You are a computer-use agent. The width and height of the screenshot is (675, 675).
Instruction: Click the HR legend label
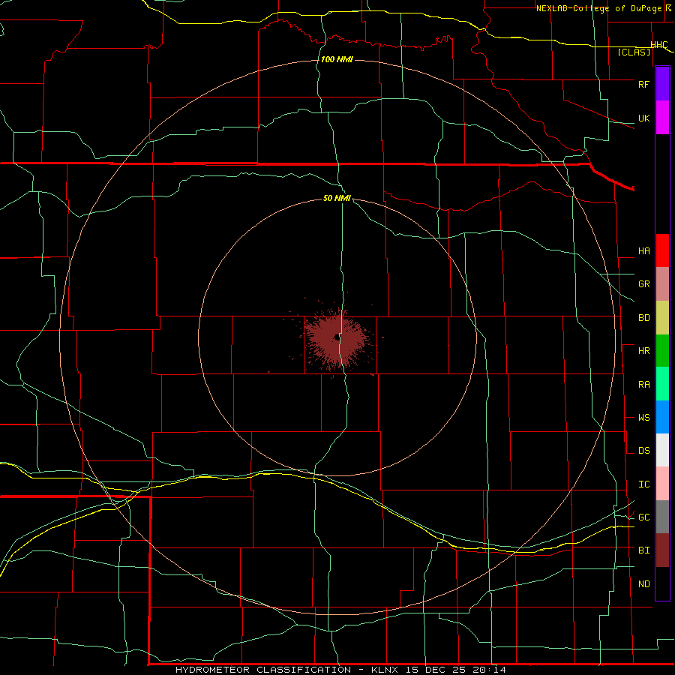tap(643, 351)
